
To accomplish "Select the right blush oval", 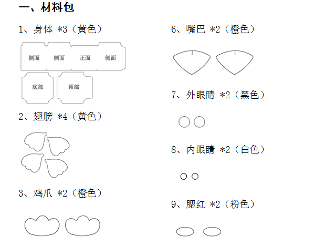I will (212, 231).
